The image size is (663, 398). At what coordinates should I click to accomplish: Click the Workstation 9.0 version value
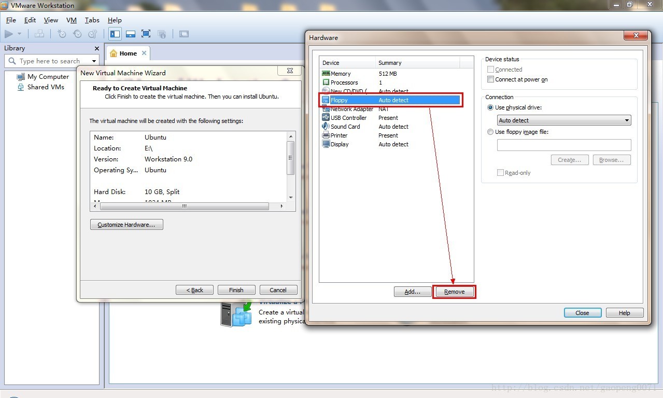tap(168, 159)
